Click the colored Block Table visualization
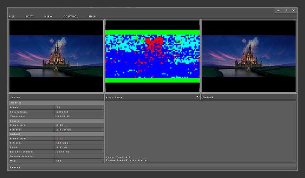 pos(152,56)
